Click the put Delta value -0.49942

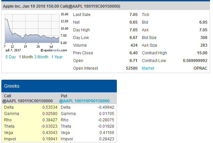point(106,107)
